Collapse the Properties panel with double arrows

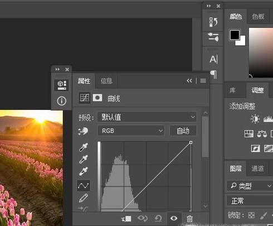click(x=189, y=81)
